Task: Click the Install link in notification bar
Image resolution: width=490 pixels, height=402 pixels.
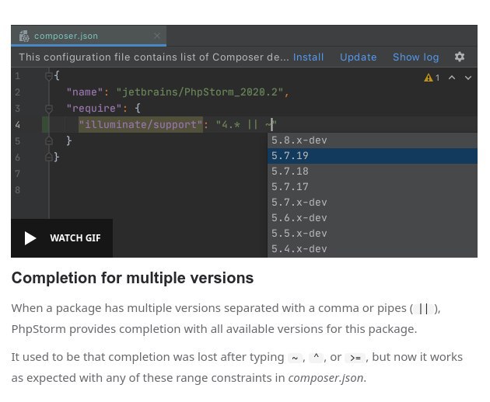Action: (308, 57)
